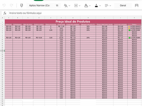
Task: Select the 'Preço ideal de Produtos' title cell
Action: pos(73,21)
